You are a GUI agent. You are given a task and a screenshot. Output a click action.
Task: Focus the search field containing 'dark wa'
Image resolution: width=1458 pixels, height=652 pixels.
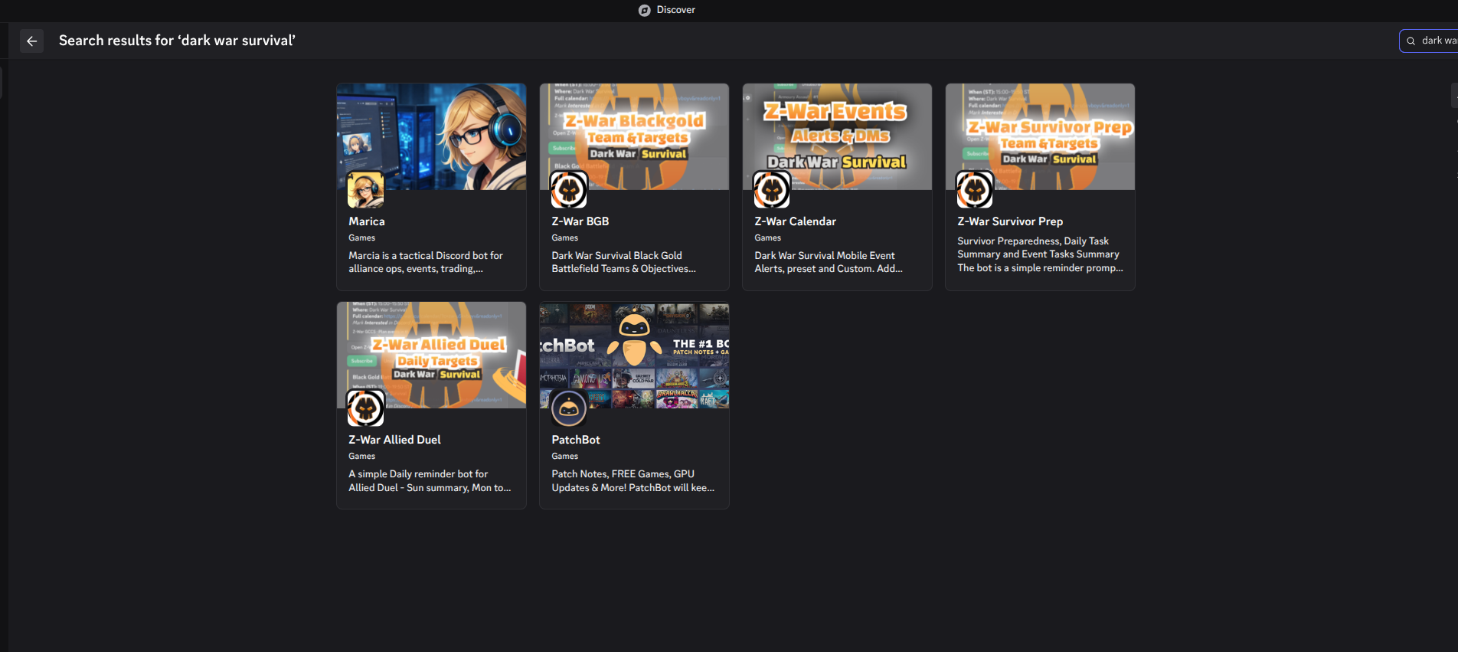point(1430,41)
